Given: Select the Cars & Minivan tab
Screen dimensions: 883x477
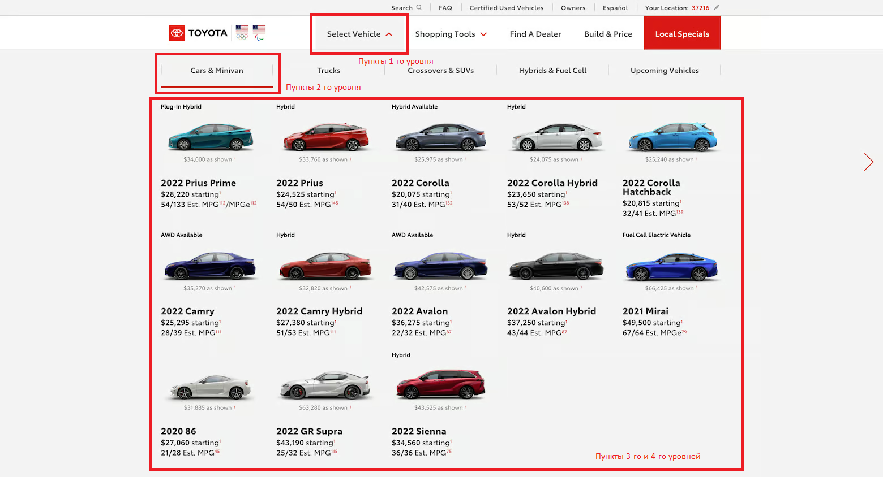Looking at the screenshot, I should (x=217, y=71).
